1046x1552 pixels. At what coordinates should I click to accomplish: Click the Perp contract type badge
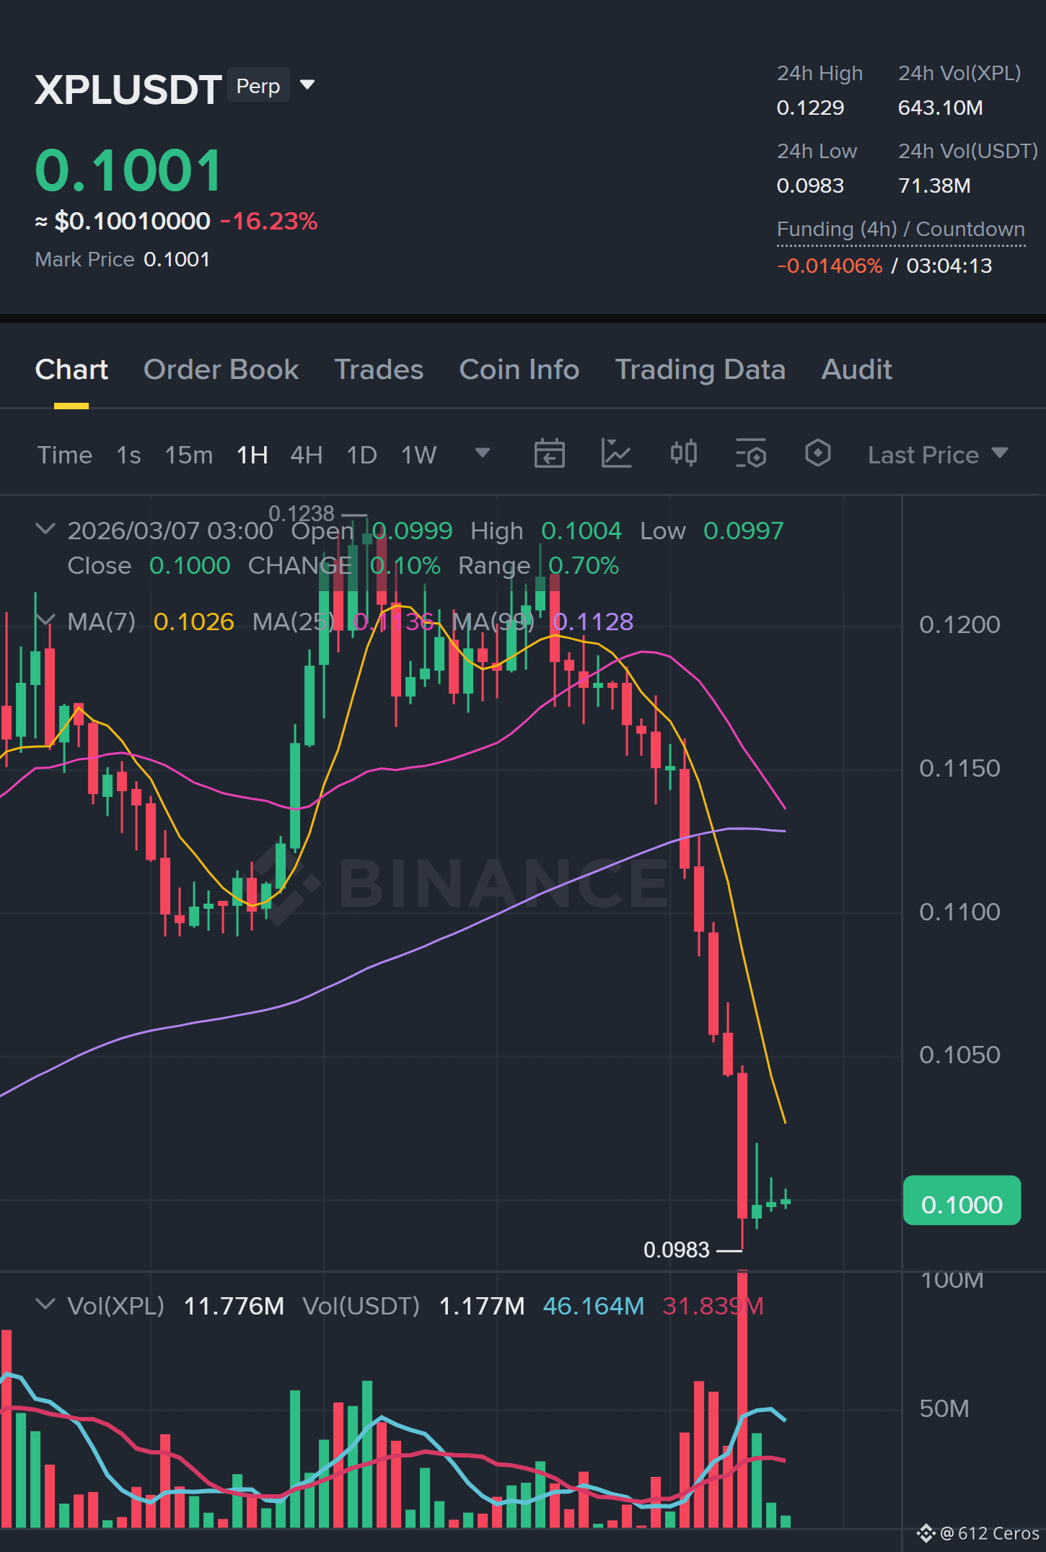[x=258, y=85]
